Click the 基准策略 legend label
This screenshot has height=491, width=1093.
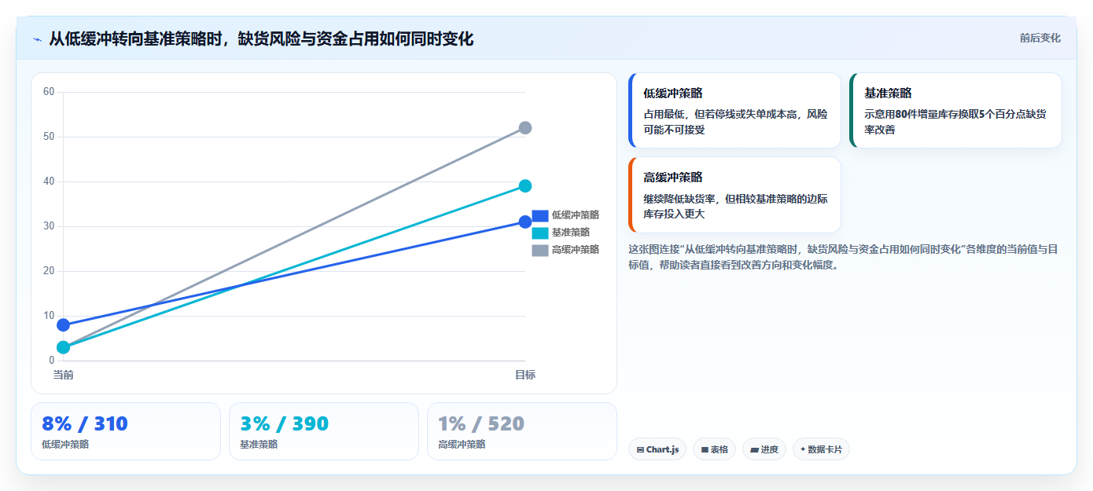click(x=571, y=233)
